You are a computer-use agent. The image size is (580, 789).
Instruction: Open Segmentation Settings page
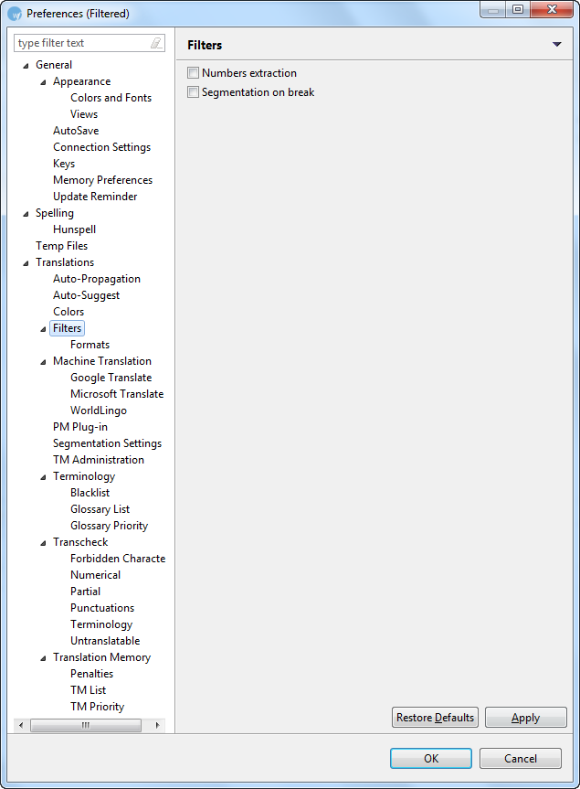tap(107, 443)
